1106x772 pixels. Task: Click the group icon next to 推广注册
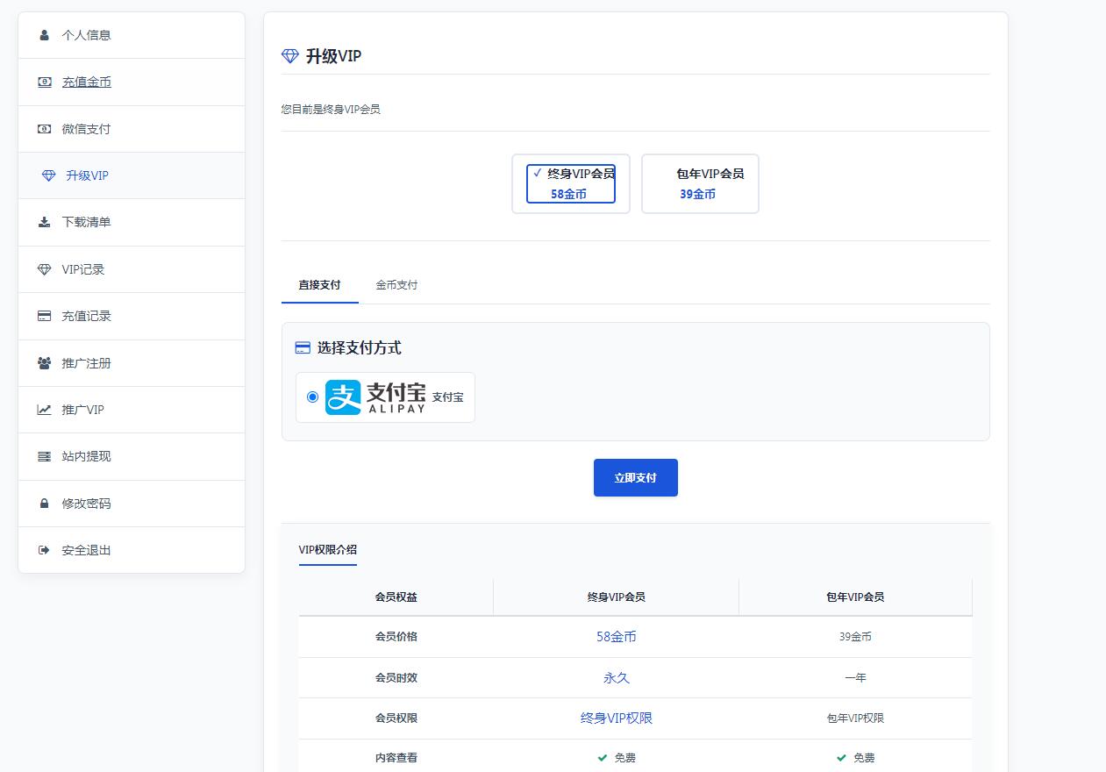point(44,363)
